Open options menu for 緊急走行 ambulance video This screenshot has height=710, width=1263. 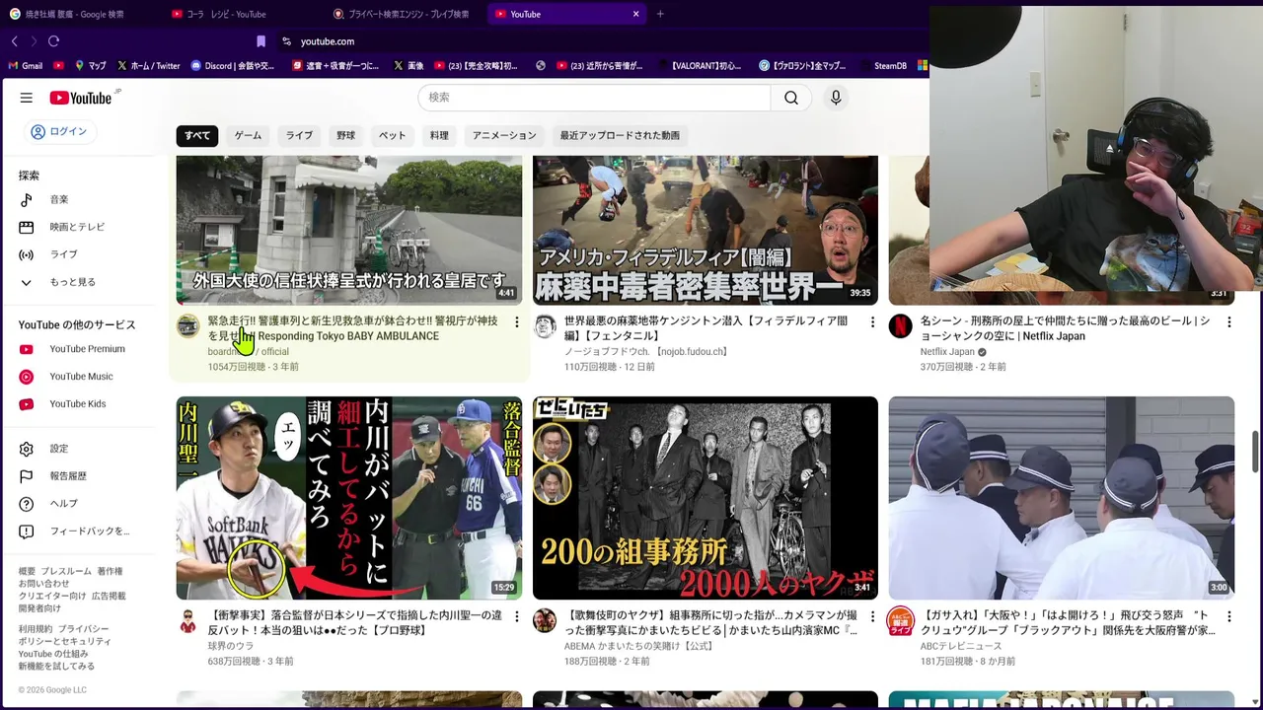point(516,321)
